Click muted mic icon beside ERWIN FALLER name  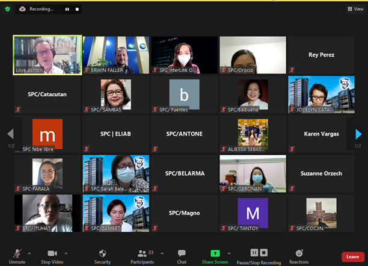click(x=87, y=70)
